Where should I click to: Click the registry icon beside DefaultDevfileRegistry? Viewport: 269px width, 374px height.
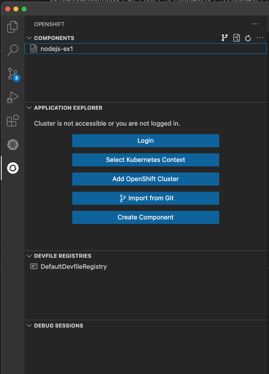(x=33, y=266)
